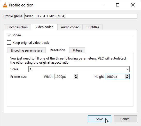The height and width of the screenshot is (126, 141).
Task: Go to the Subtitles tab
Action: [x=93, y=27]
